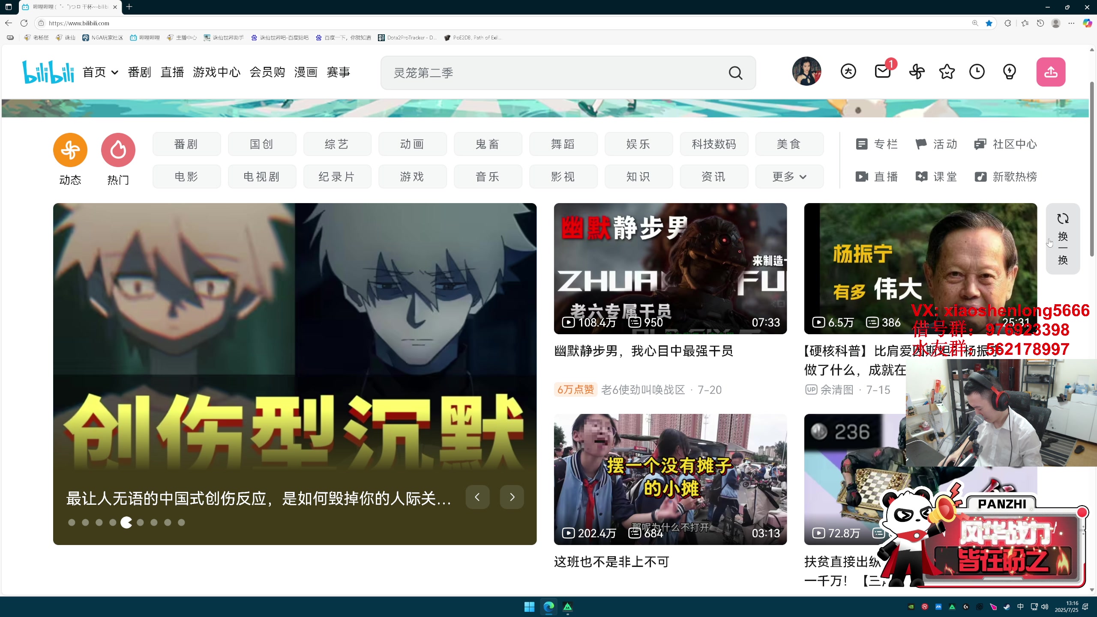Open the 活动 flag link
Viewport: 1097px width, 617px height.
click(936, 144)
